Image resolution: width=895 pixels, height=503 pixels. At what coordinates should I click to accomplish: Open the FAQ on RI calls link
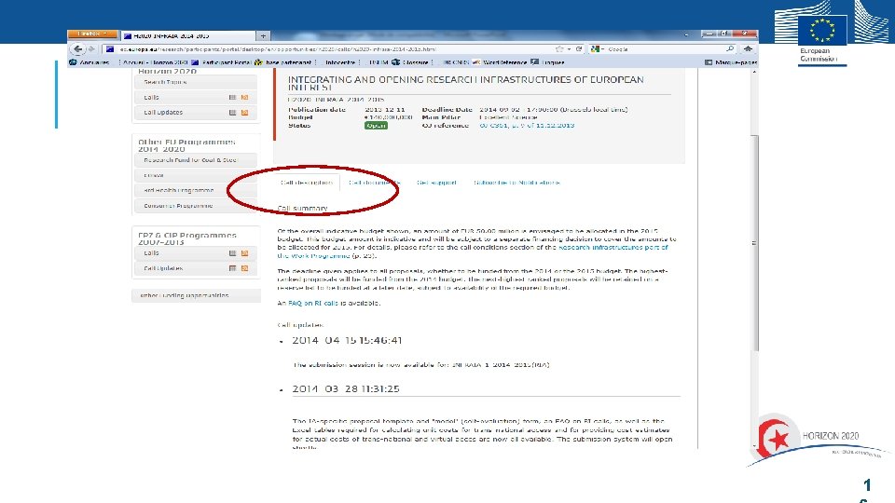coord(313,304)
